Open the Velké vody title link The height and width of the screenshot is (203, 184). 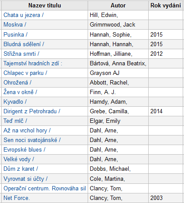pos(19,159)
